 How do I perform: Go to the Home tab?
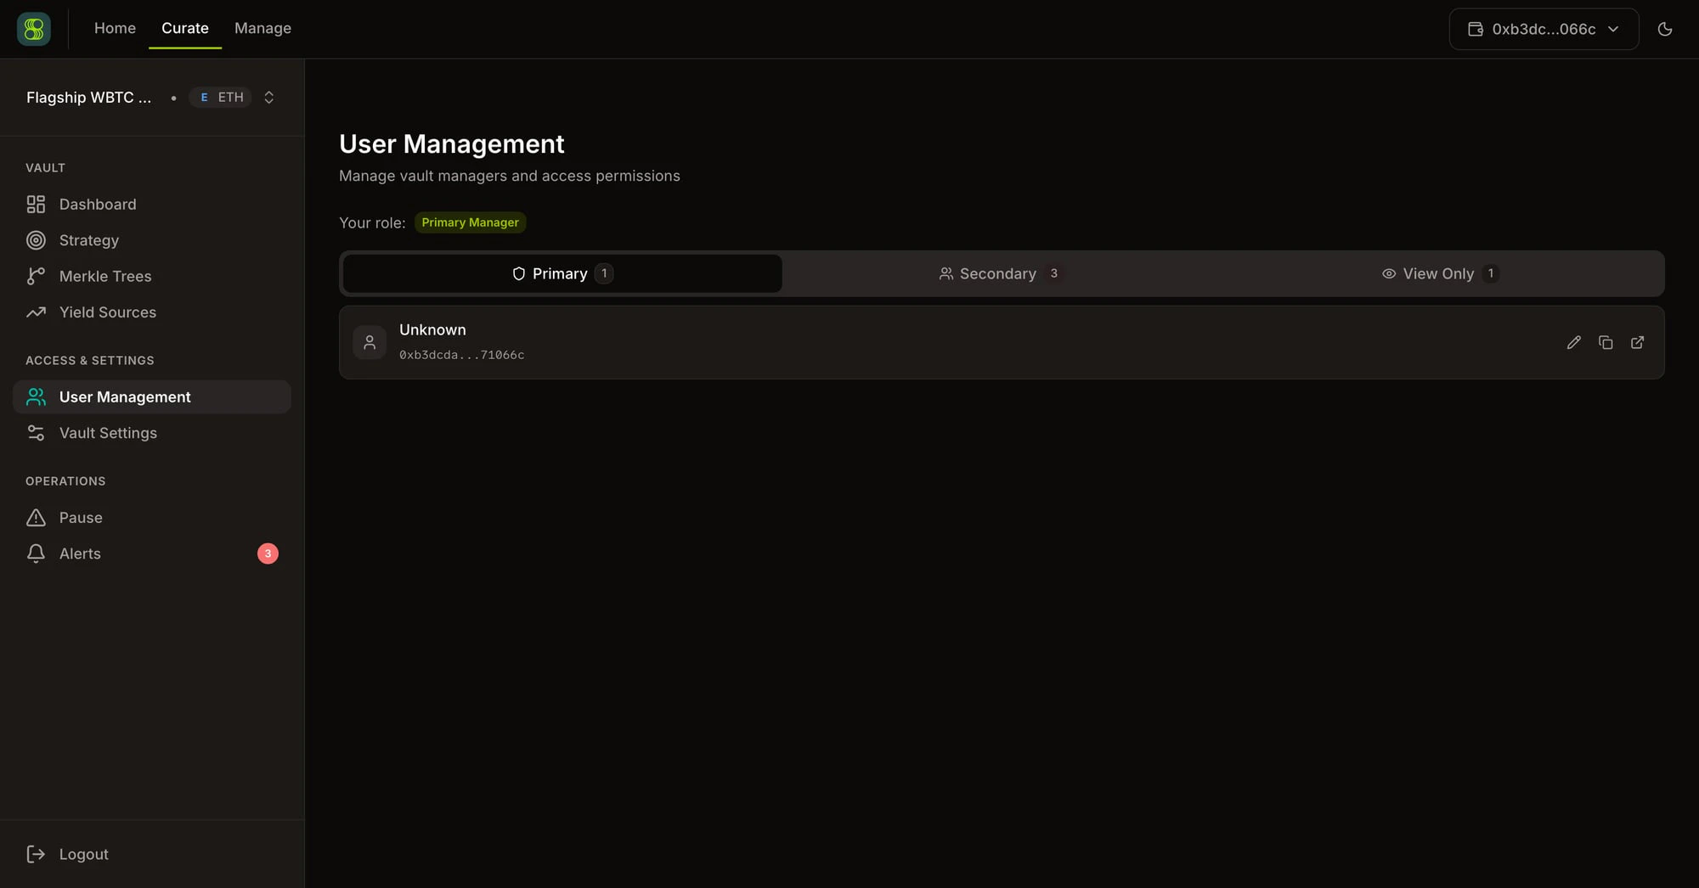coord(115,28)
